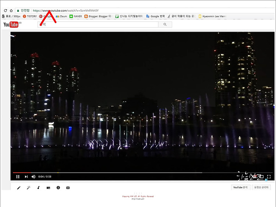Open the end screen card icon
The width and height of the screenshot is (276, 207).
tap(48, 188)
